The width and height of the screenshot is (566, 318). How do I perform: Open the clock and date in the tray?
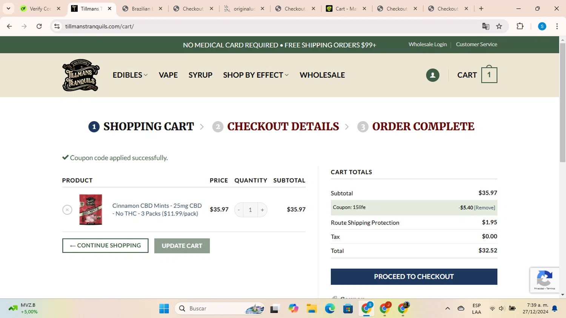(x=535, y=309)
